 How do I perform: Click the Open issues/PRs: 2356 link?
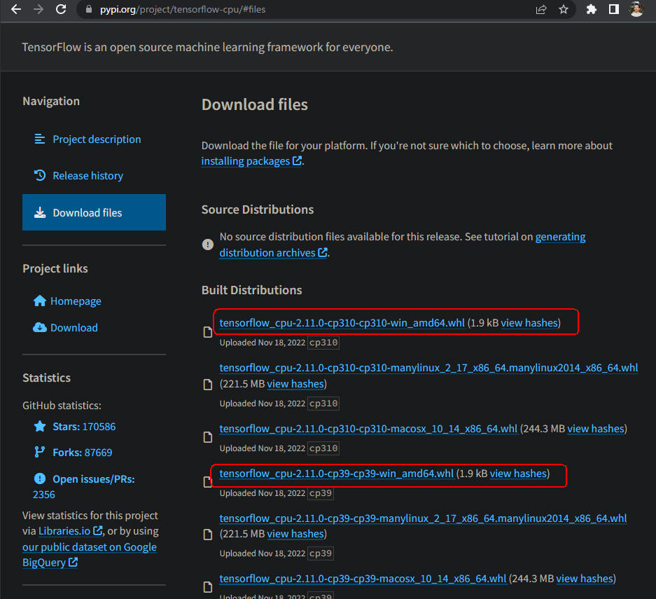click(84, 486)
